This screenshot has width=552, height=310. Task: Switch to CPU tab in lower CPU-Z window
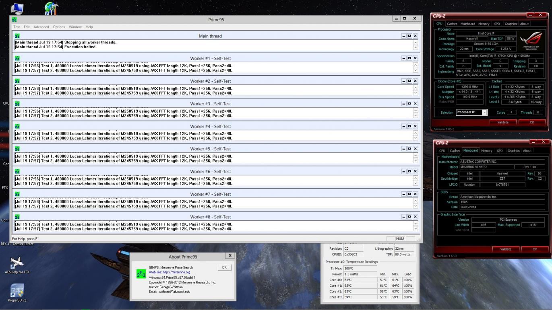(x=442, y=151)
